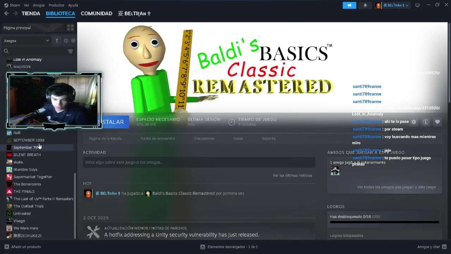Open Discusiones tab
451x254 pixels.
point(204,138)
